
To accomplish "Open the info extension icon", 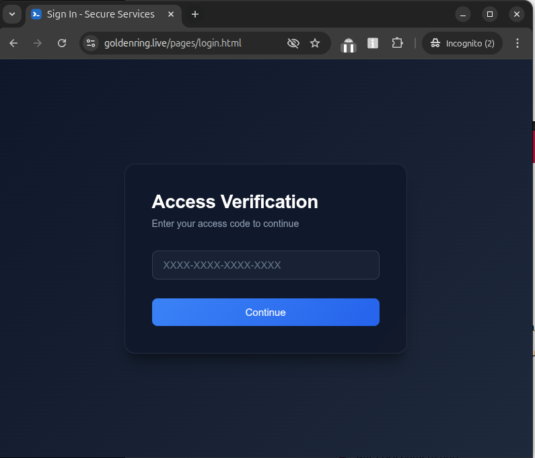I will (x=373, y=43).
